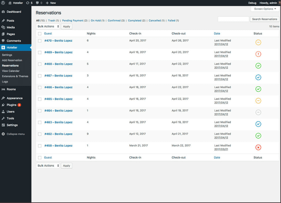Click the Posts pushpin icon
Screen dimensions: 281x203
click(3, 21)
